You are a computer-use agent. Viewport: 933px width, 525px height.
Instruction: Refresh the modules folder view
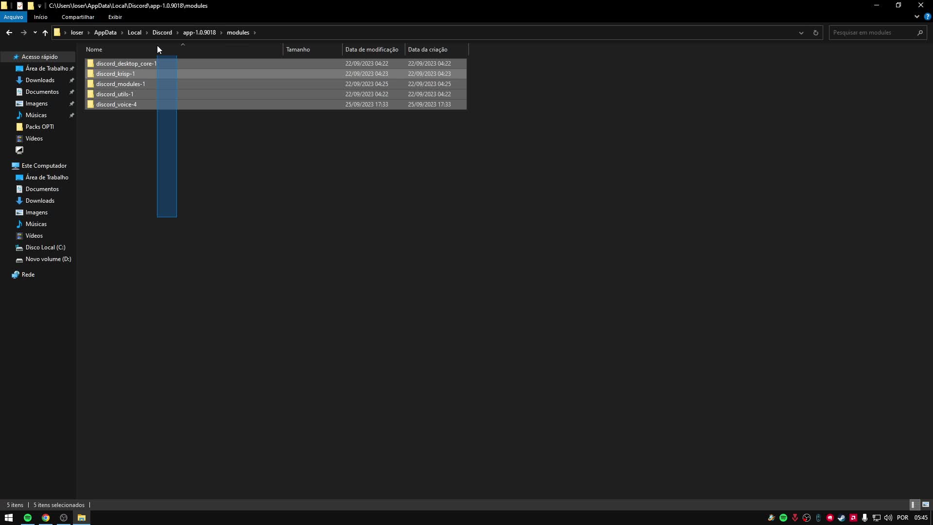815,33
